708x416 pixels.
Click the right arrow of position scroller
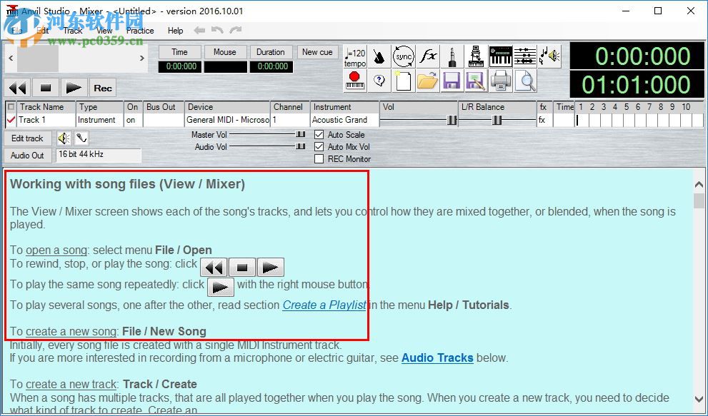tap(142, 59)
